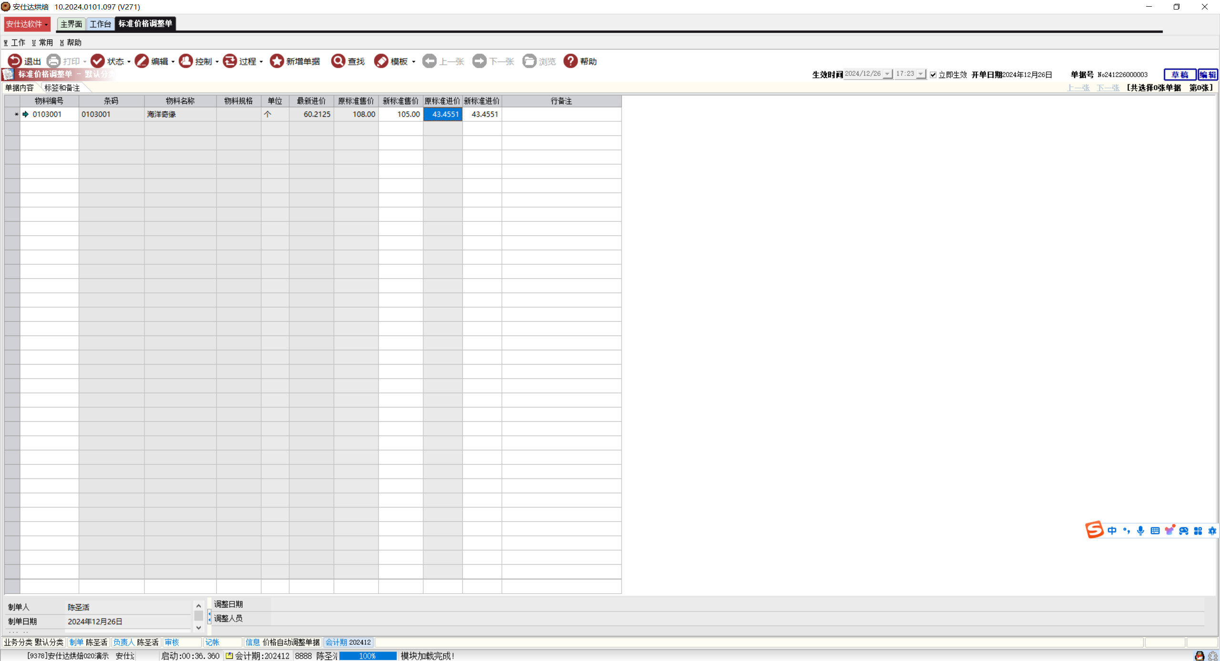Viewport: 1220px width, 661px height.
Task: Switch to the 主界面 tab
Action: pos(71,24)
